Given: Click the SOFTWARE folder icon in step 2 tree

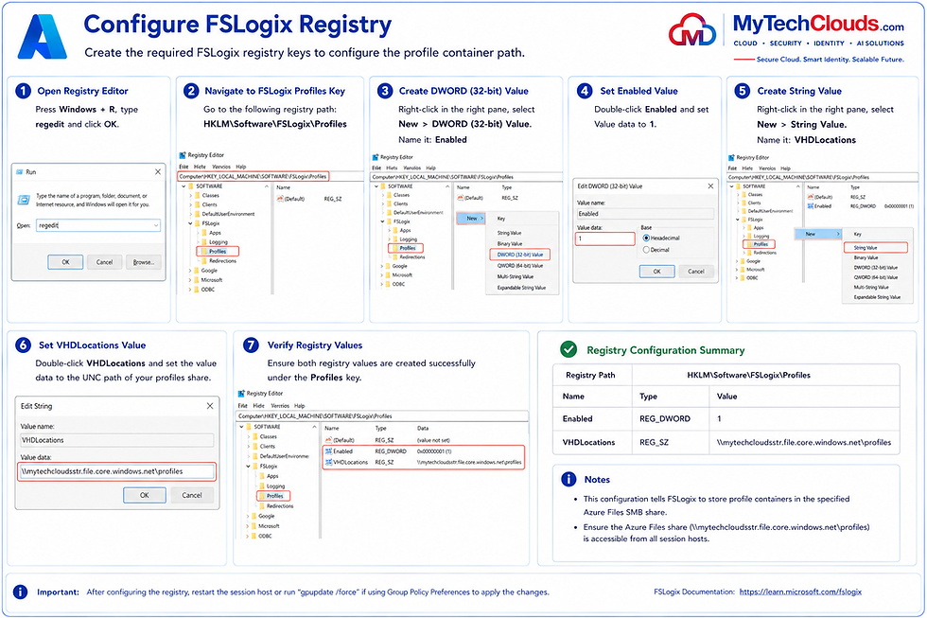Looking at the screenshot, I should point(191,185).
